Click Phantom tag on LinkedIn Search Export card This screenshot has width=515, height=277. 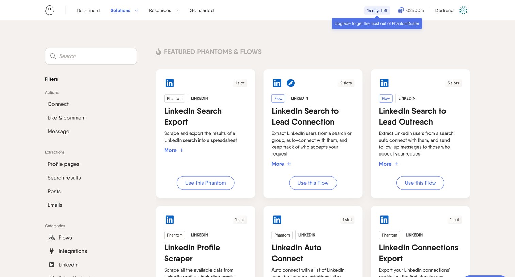point(175,98)
